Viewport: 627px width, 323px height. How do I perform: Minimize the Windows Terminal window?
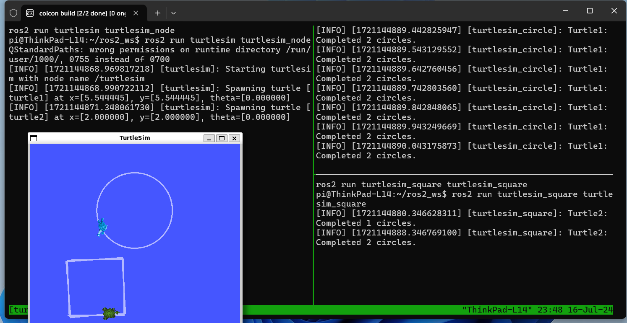coord(565,11)
